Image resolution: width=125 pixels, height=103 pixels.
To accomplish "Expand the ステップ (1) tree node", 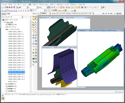I will click(x=6, y=27).
